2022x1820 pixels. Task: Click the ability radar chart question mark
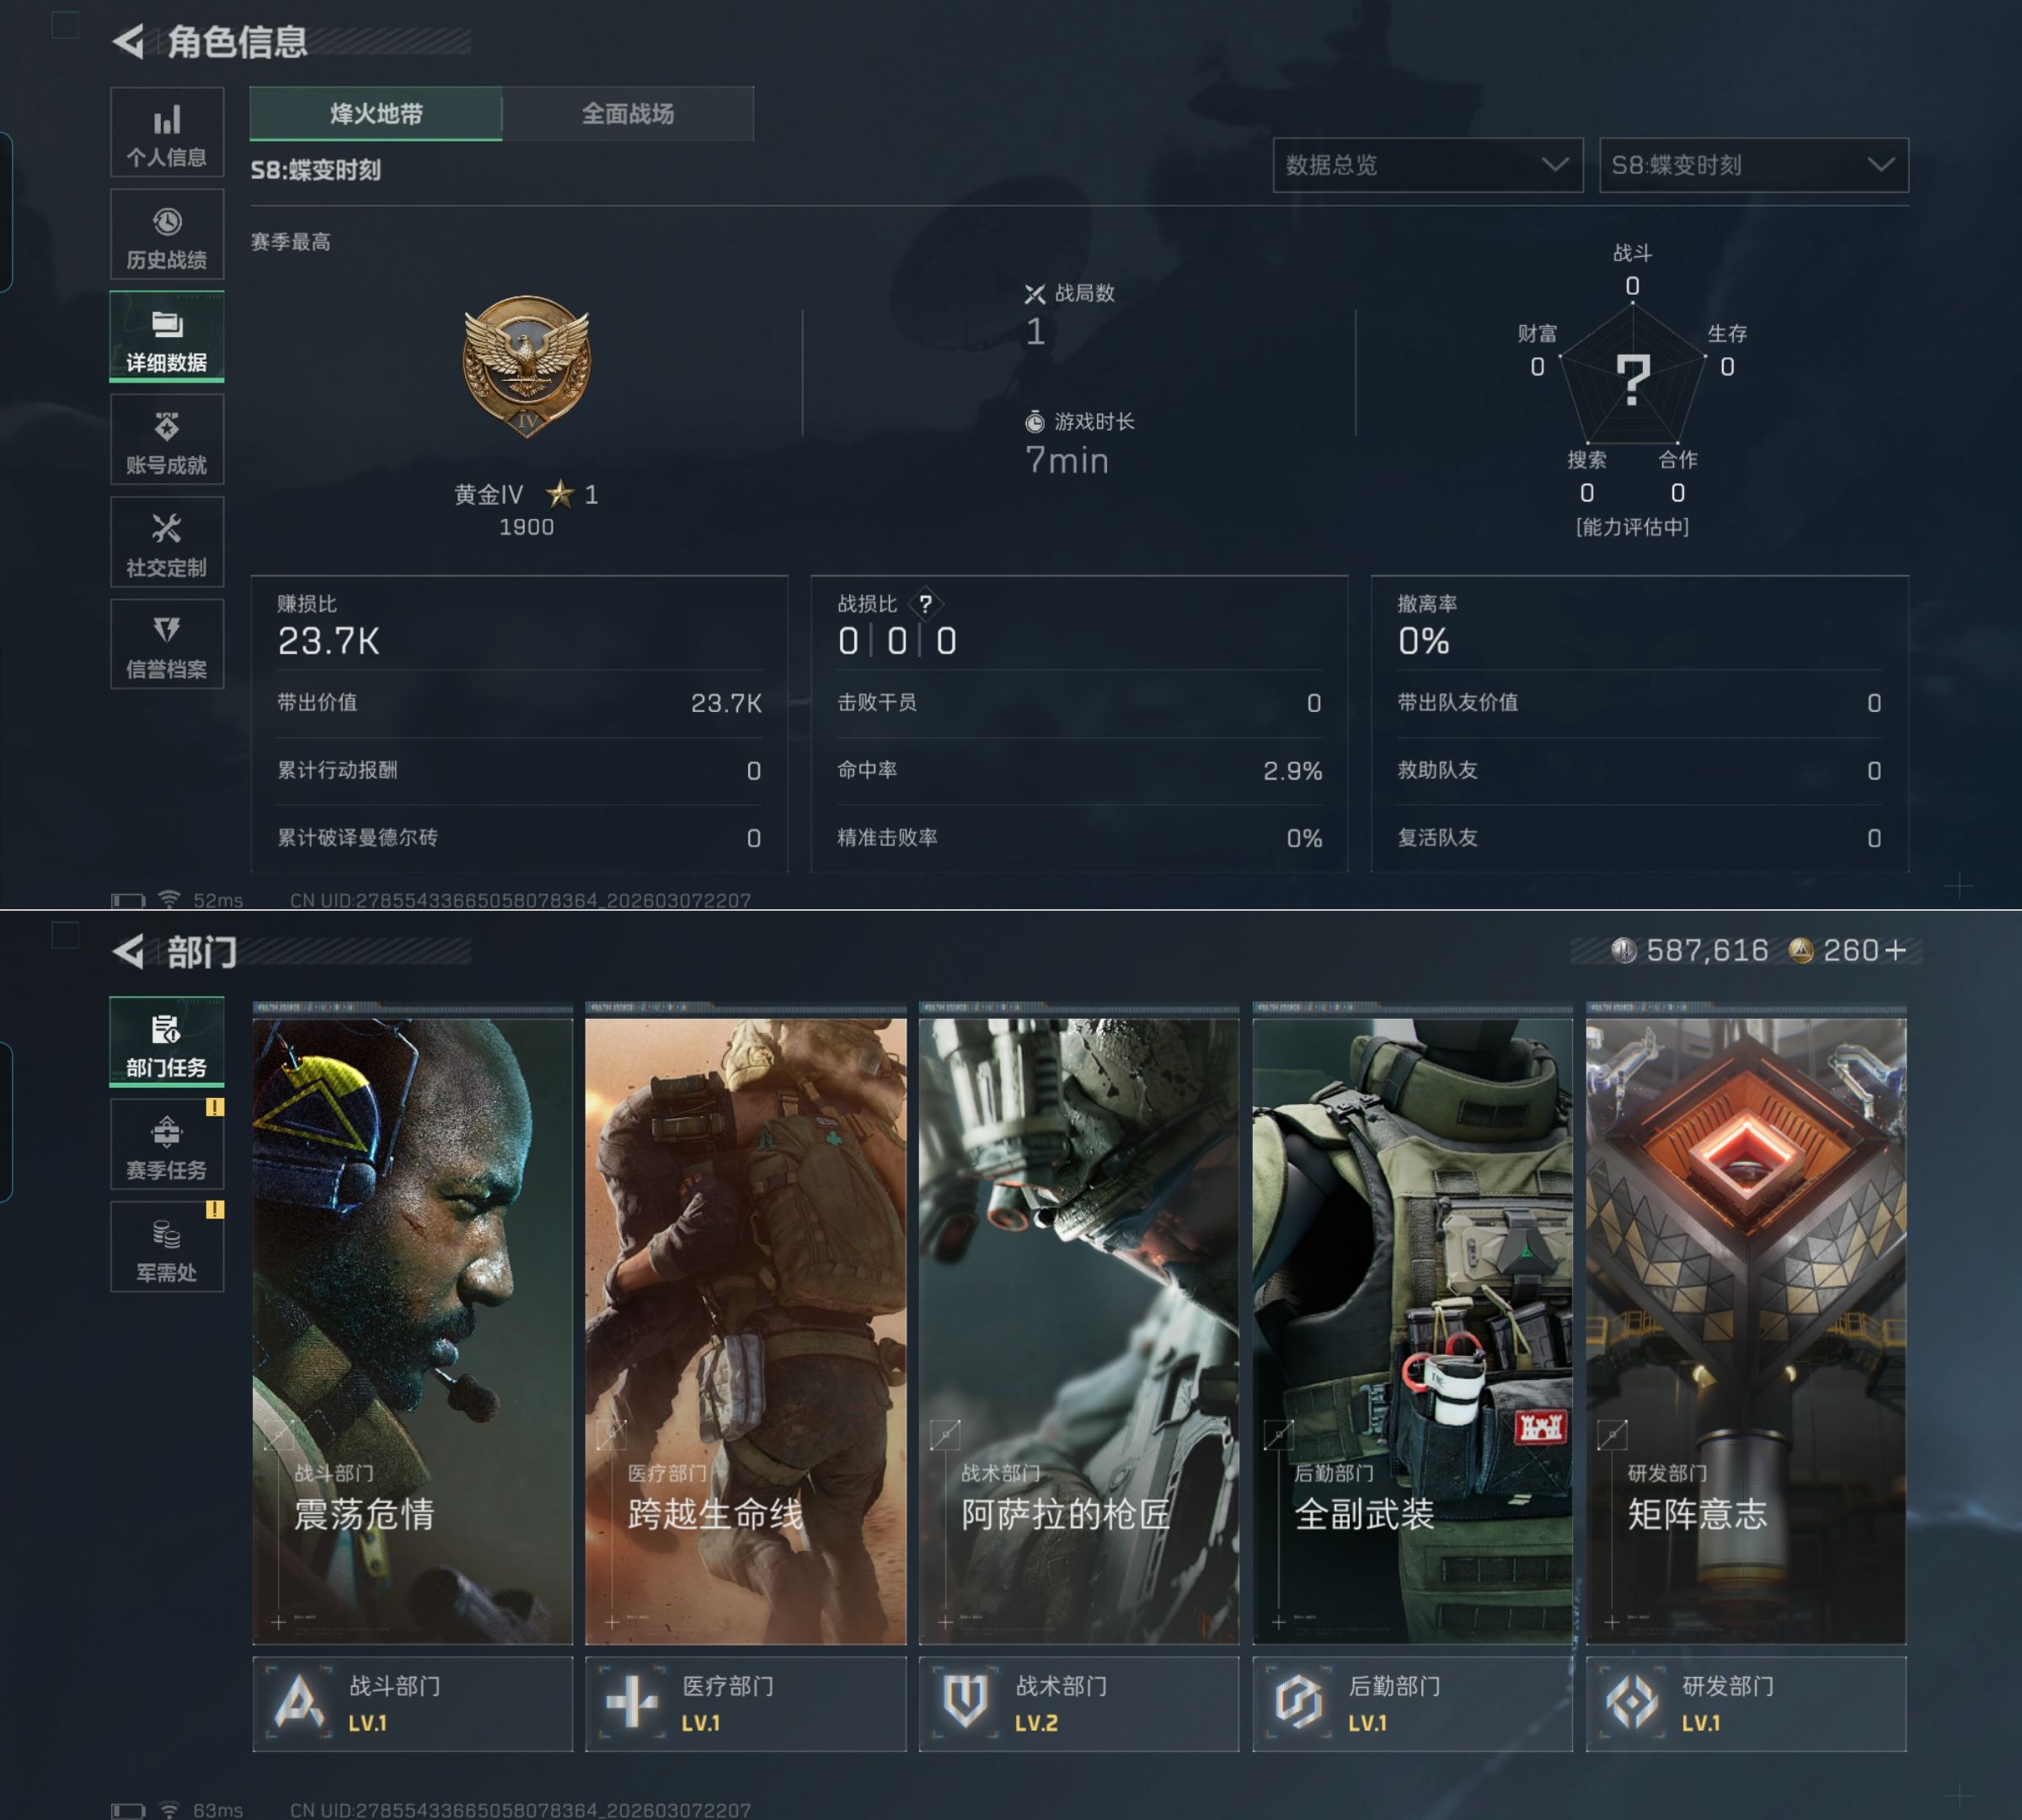coord(1633,379)
